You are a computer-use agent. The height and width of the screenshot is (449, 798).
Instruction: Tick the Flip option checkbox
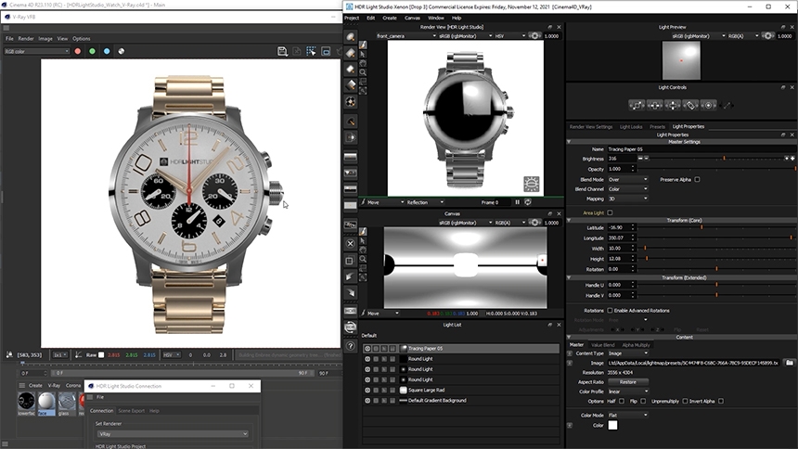(643, 401)
